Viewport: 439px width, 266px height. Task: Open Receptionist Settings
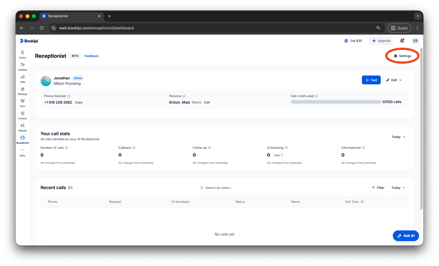[x=402, y=56]
